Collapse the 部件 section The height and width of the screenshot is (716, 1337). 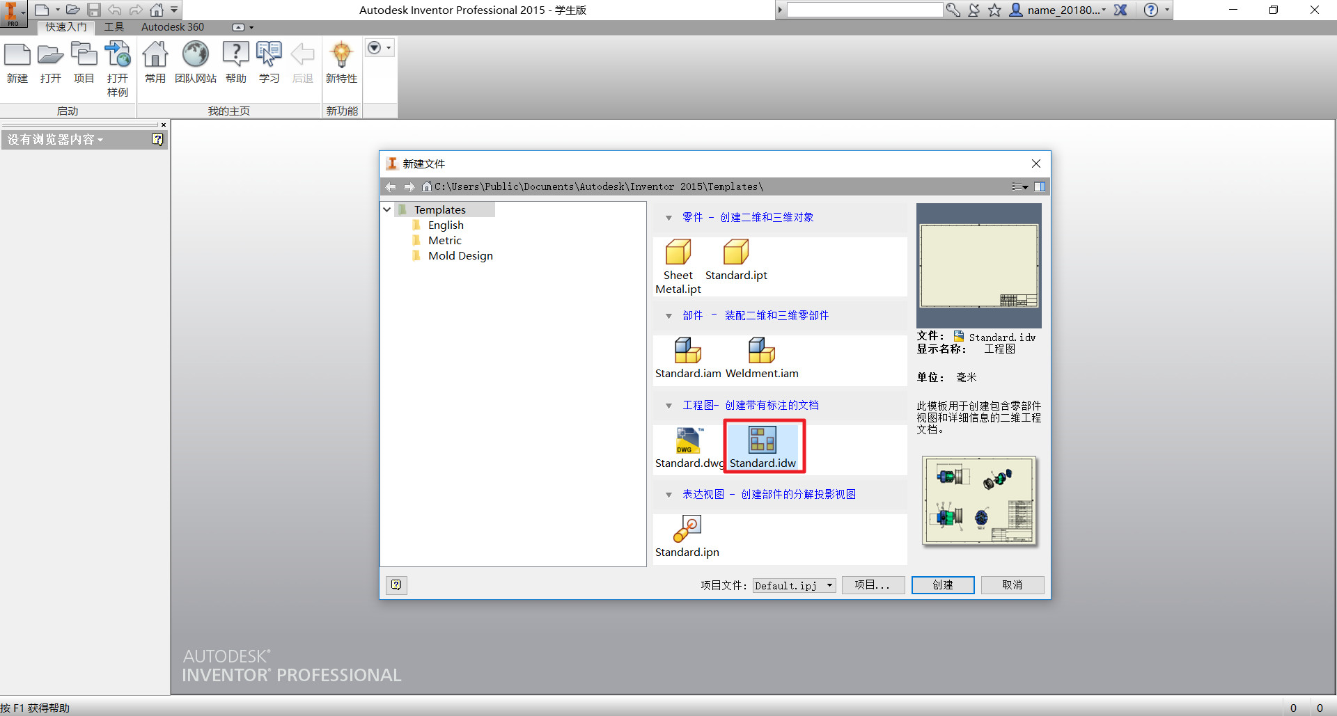668,316
